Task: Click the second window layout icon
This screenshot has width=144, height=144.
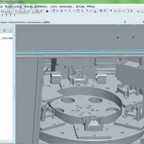Action: tap(105, 11)
